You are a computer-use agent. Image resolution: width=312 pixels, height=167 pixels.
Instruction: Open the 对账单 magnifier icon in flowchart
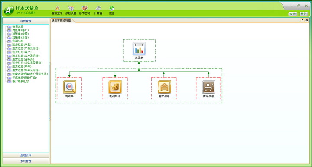[69, 87]
